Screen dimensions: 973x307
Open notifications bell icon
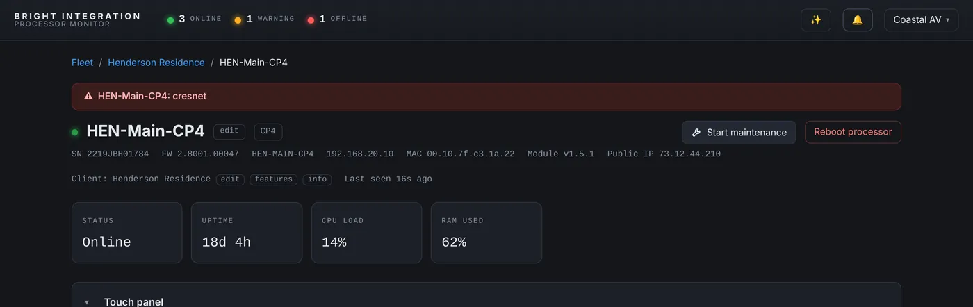[x=858, y=19]
